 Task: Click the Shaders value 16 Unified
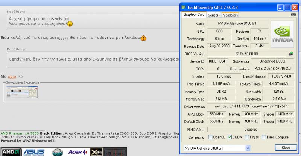click(224, 76)
